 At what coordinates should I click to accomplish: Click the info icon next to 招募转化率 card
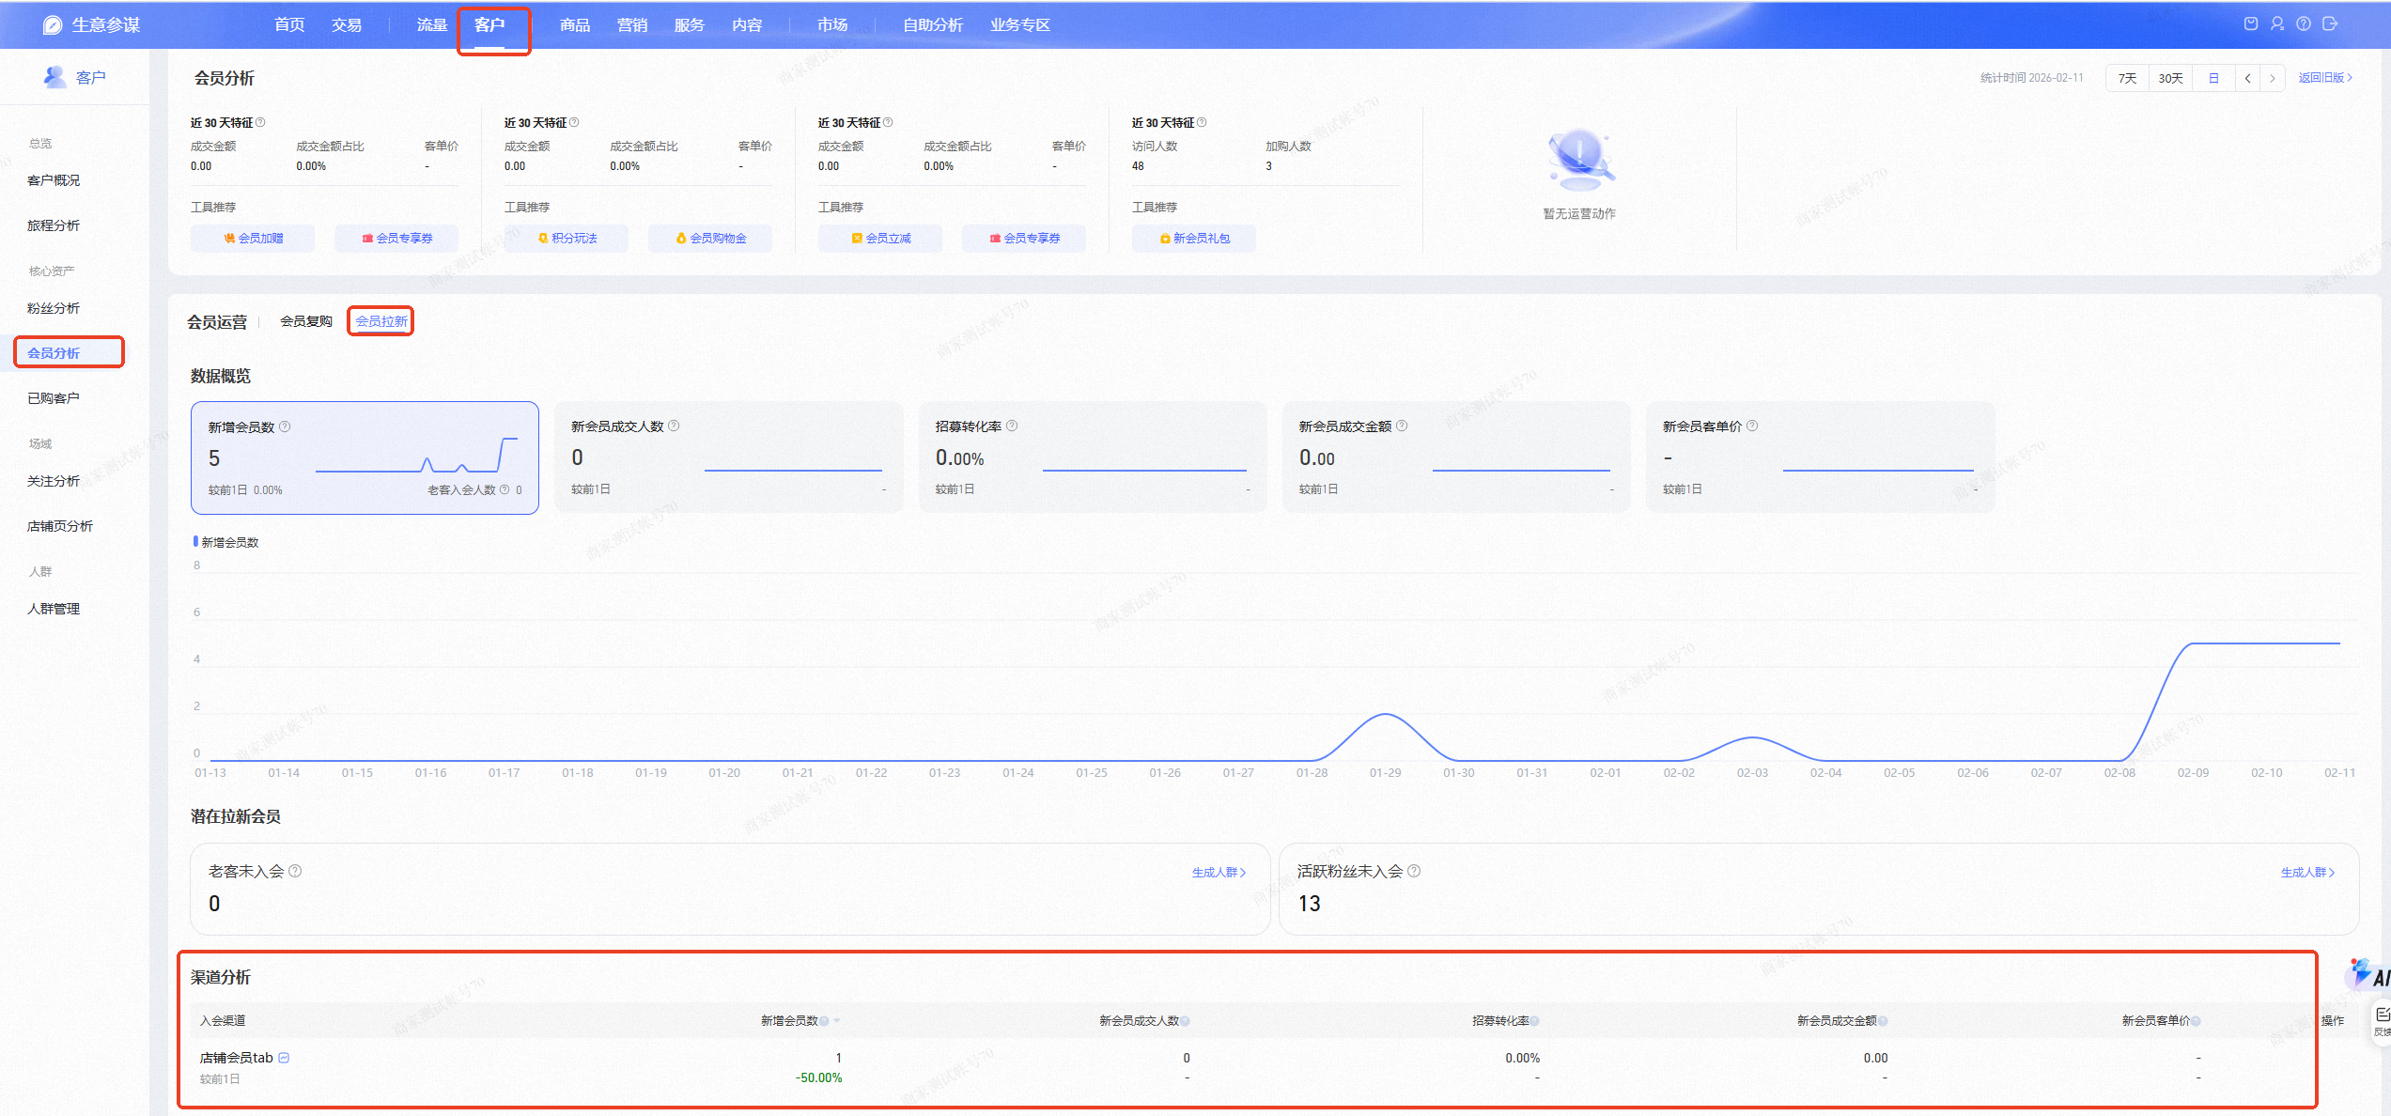(x=1012, y=426)
